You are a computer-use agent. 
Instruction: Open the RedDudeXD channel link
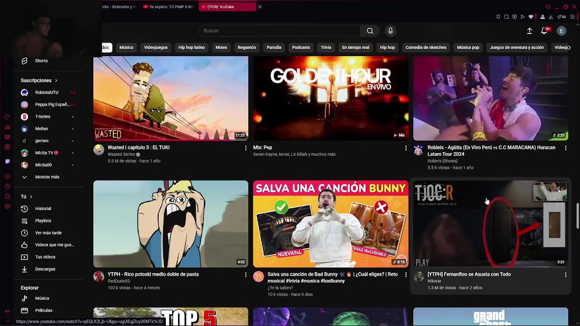tap(119, 281)
